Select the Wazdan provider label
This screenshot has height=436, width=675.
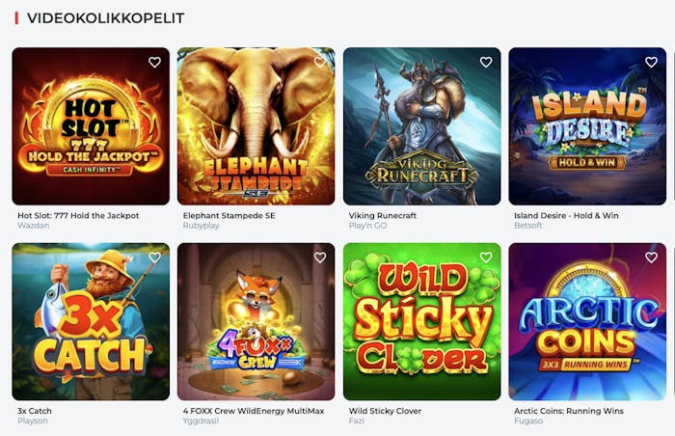point(33,226)
